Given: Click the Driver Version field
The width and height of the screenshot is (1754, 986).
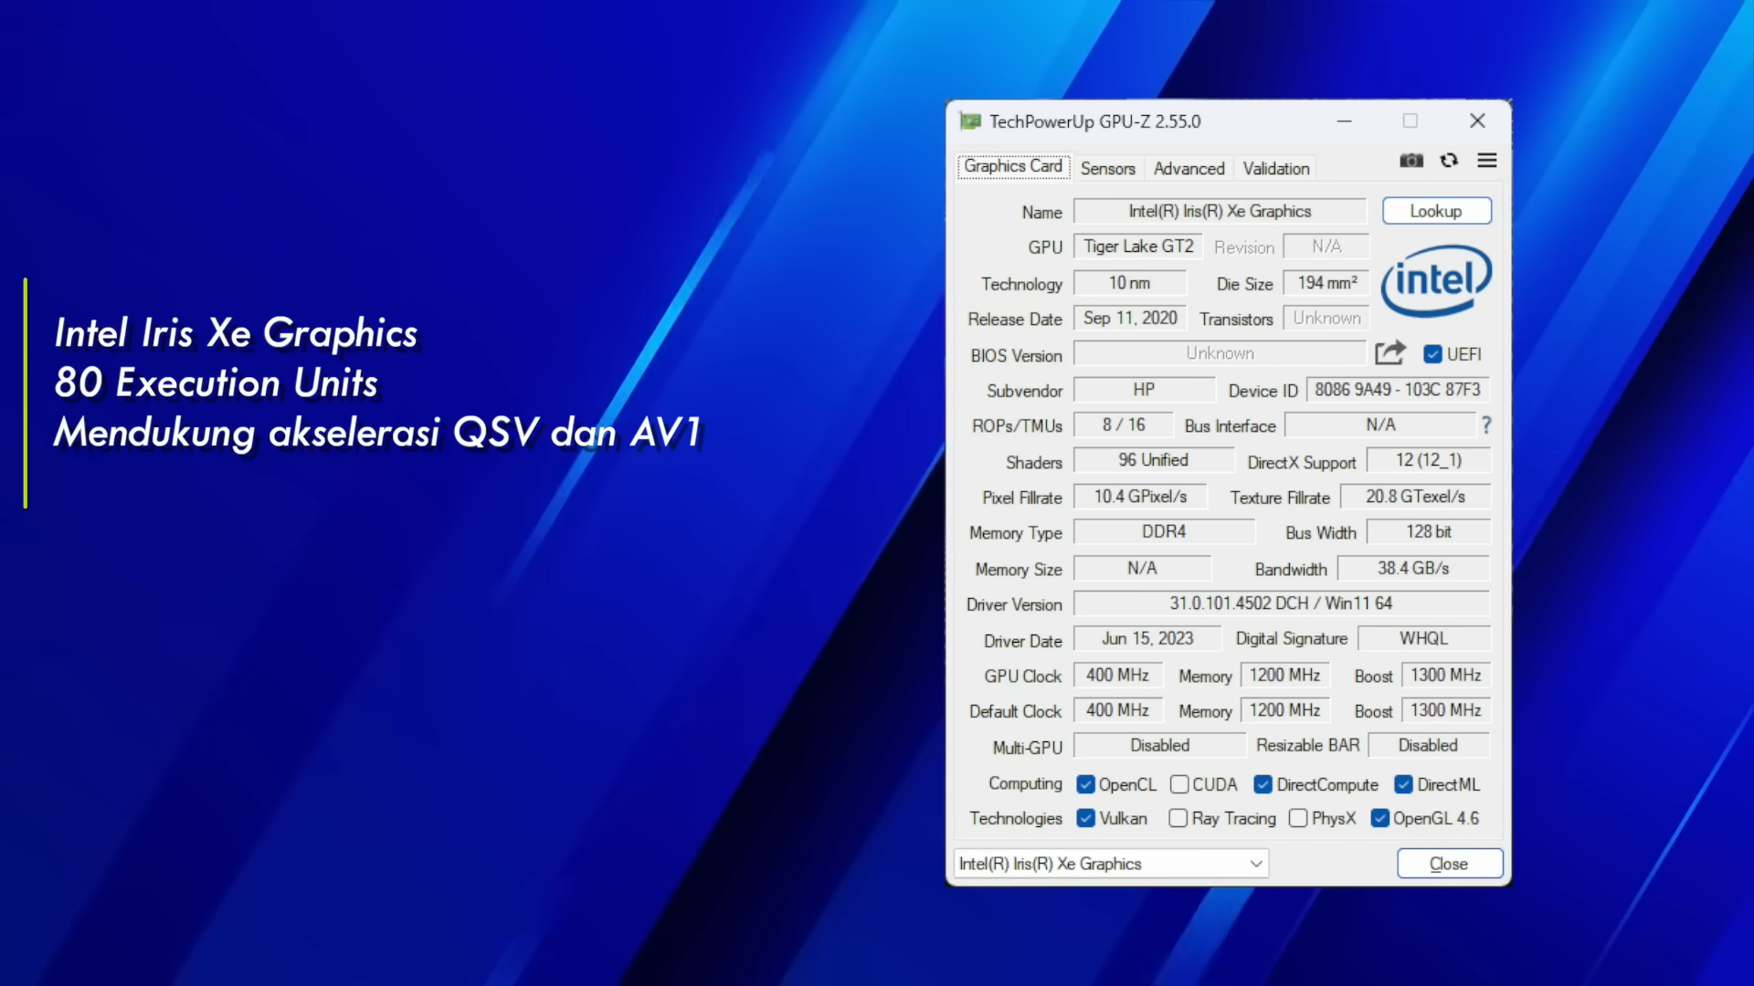Looking at the screenshot, I should point(1281,603).
